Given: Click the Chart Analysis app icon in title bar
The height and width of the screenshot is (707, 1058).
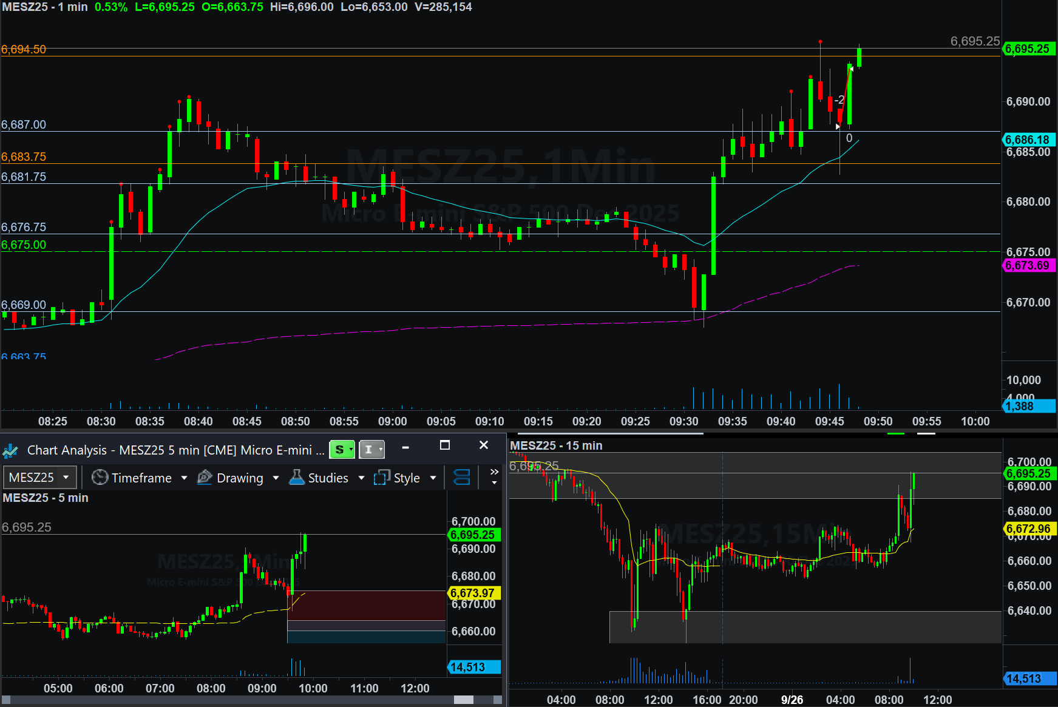Looking at the screenshot, I should point(10,451).
